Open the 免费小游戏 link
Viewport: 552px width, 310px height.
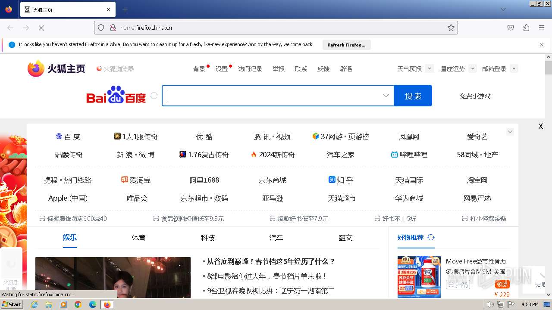coord(475,96)
